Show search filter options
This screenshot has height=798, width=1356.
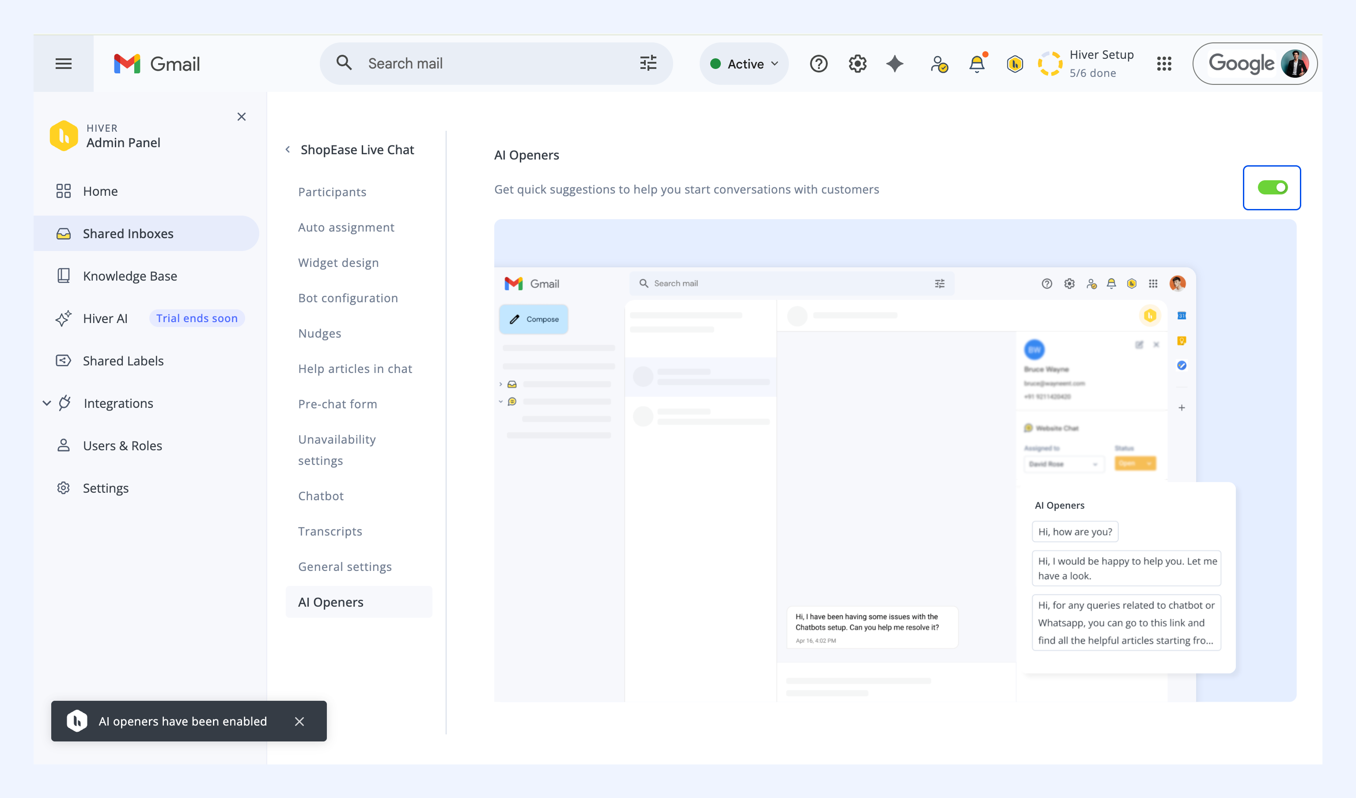click(648, 63)
